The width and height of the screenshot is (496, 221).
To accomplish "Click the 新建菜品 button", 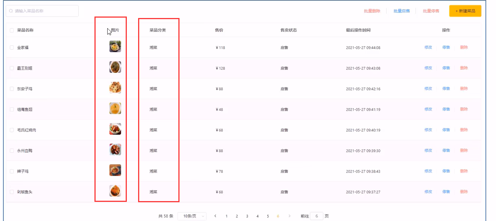I will 465,11.
